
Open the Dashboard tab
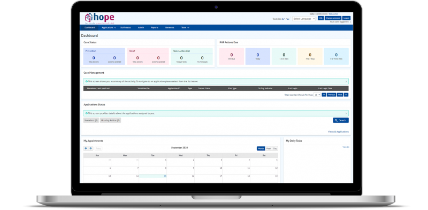point(89,28)
